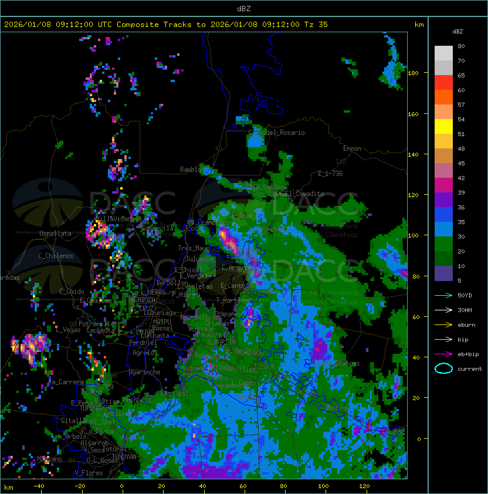Screen dimensions: 488x494
Task: Click the 'dBZ' title at top center
Action: [244, 8]
